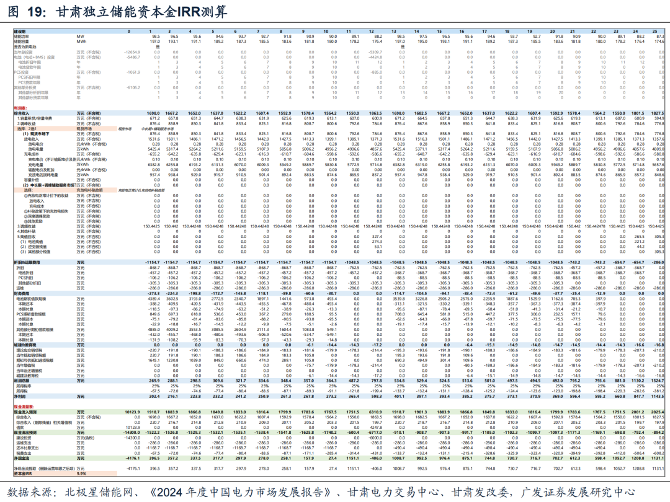The height and width of the screenshot is (502, 670).
Task: Click the 利润总额 row label
Action: pyautogui.click(x=21, y=381)
